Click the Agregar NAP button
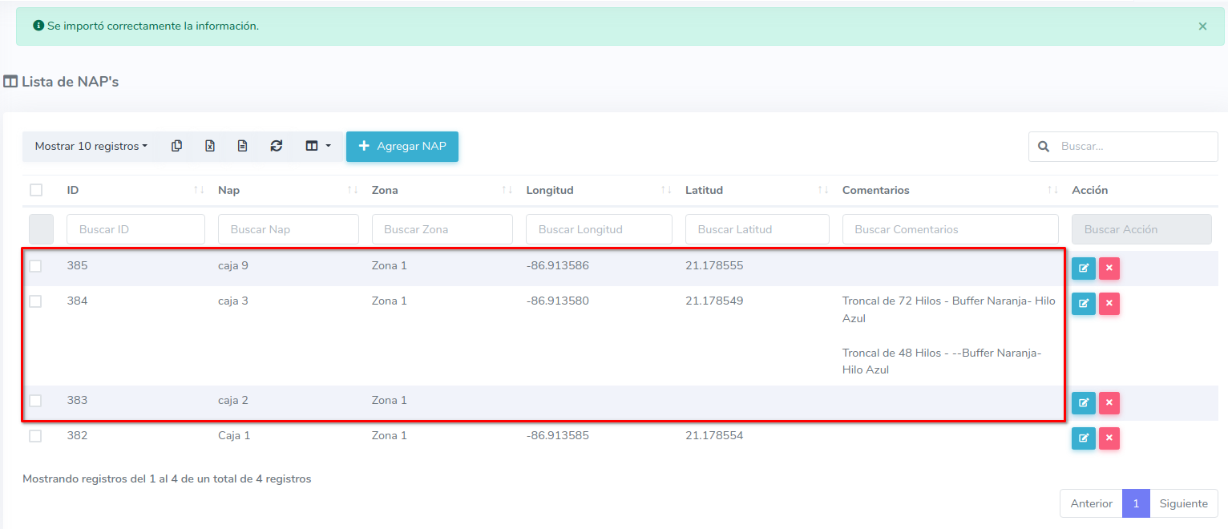This screenshot has height=529, width=1228. point(402,146)
